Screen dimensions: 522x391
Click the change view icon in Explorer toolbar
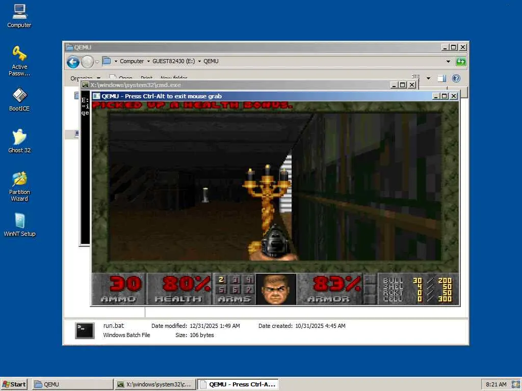(416, 77)
